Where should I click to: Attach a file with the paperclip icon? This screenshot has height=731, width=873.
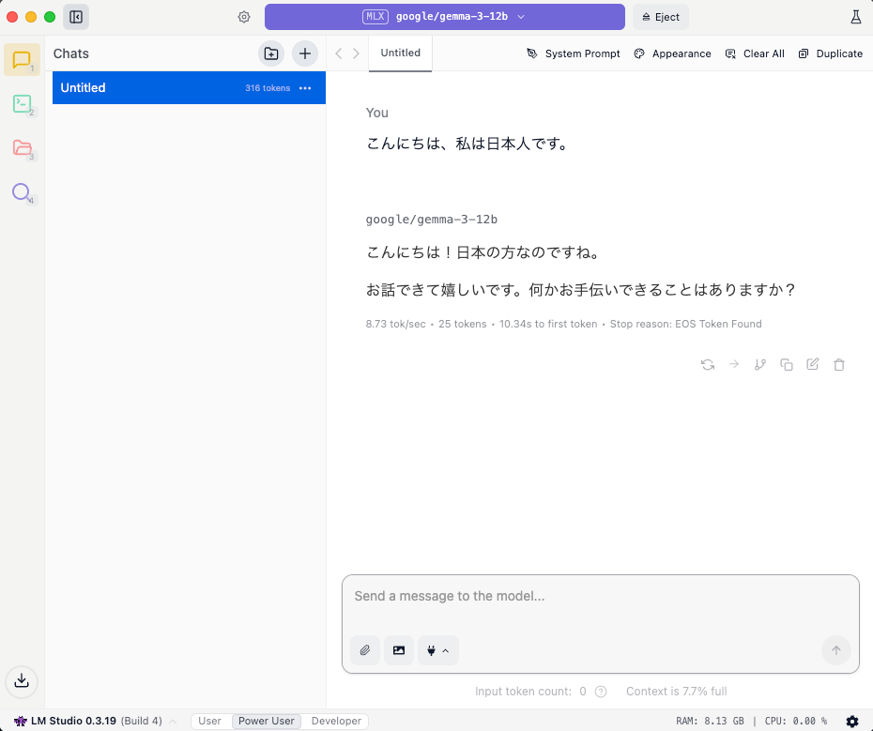[365, 649]
